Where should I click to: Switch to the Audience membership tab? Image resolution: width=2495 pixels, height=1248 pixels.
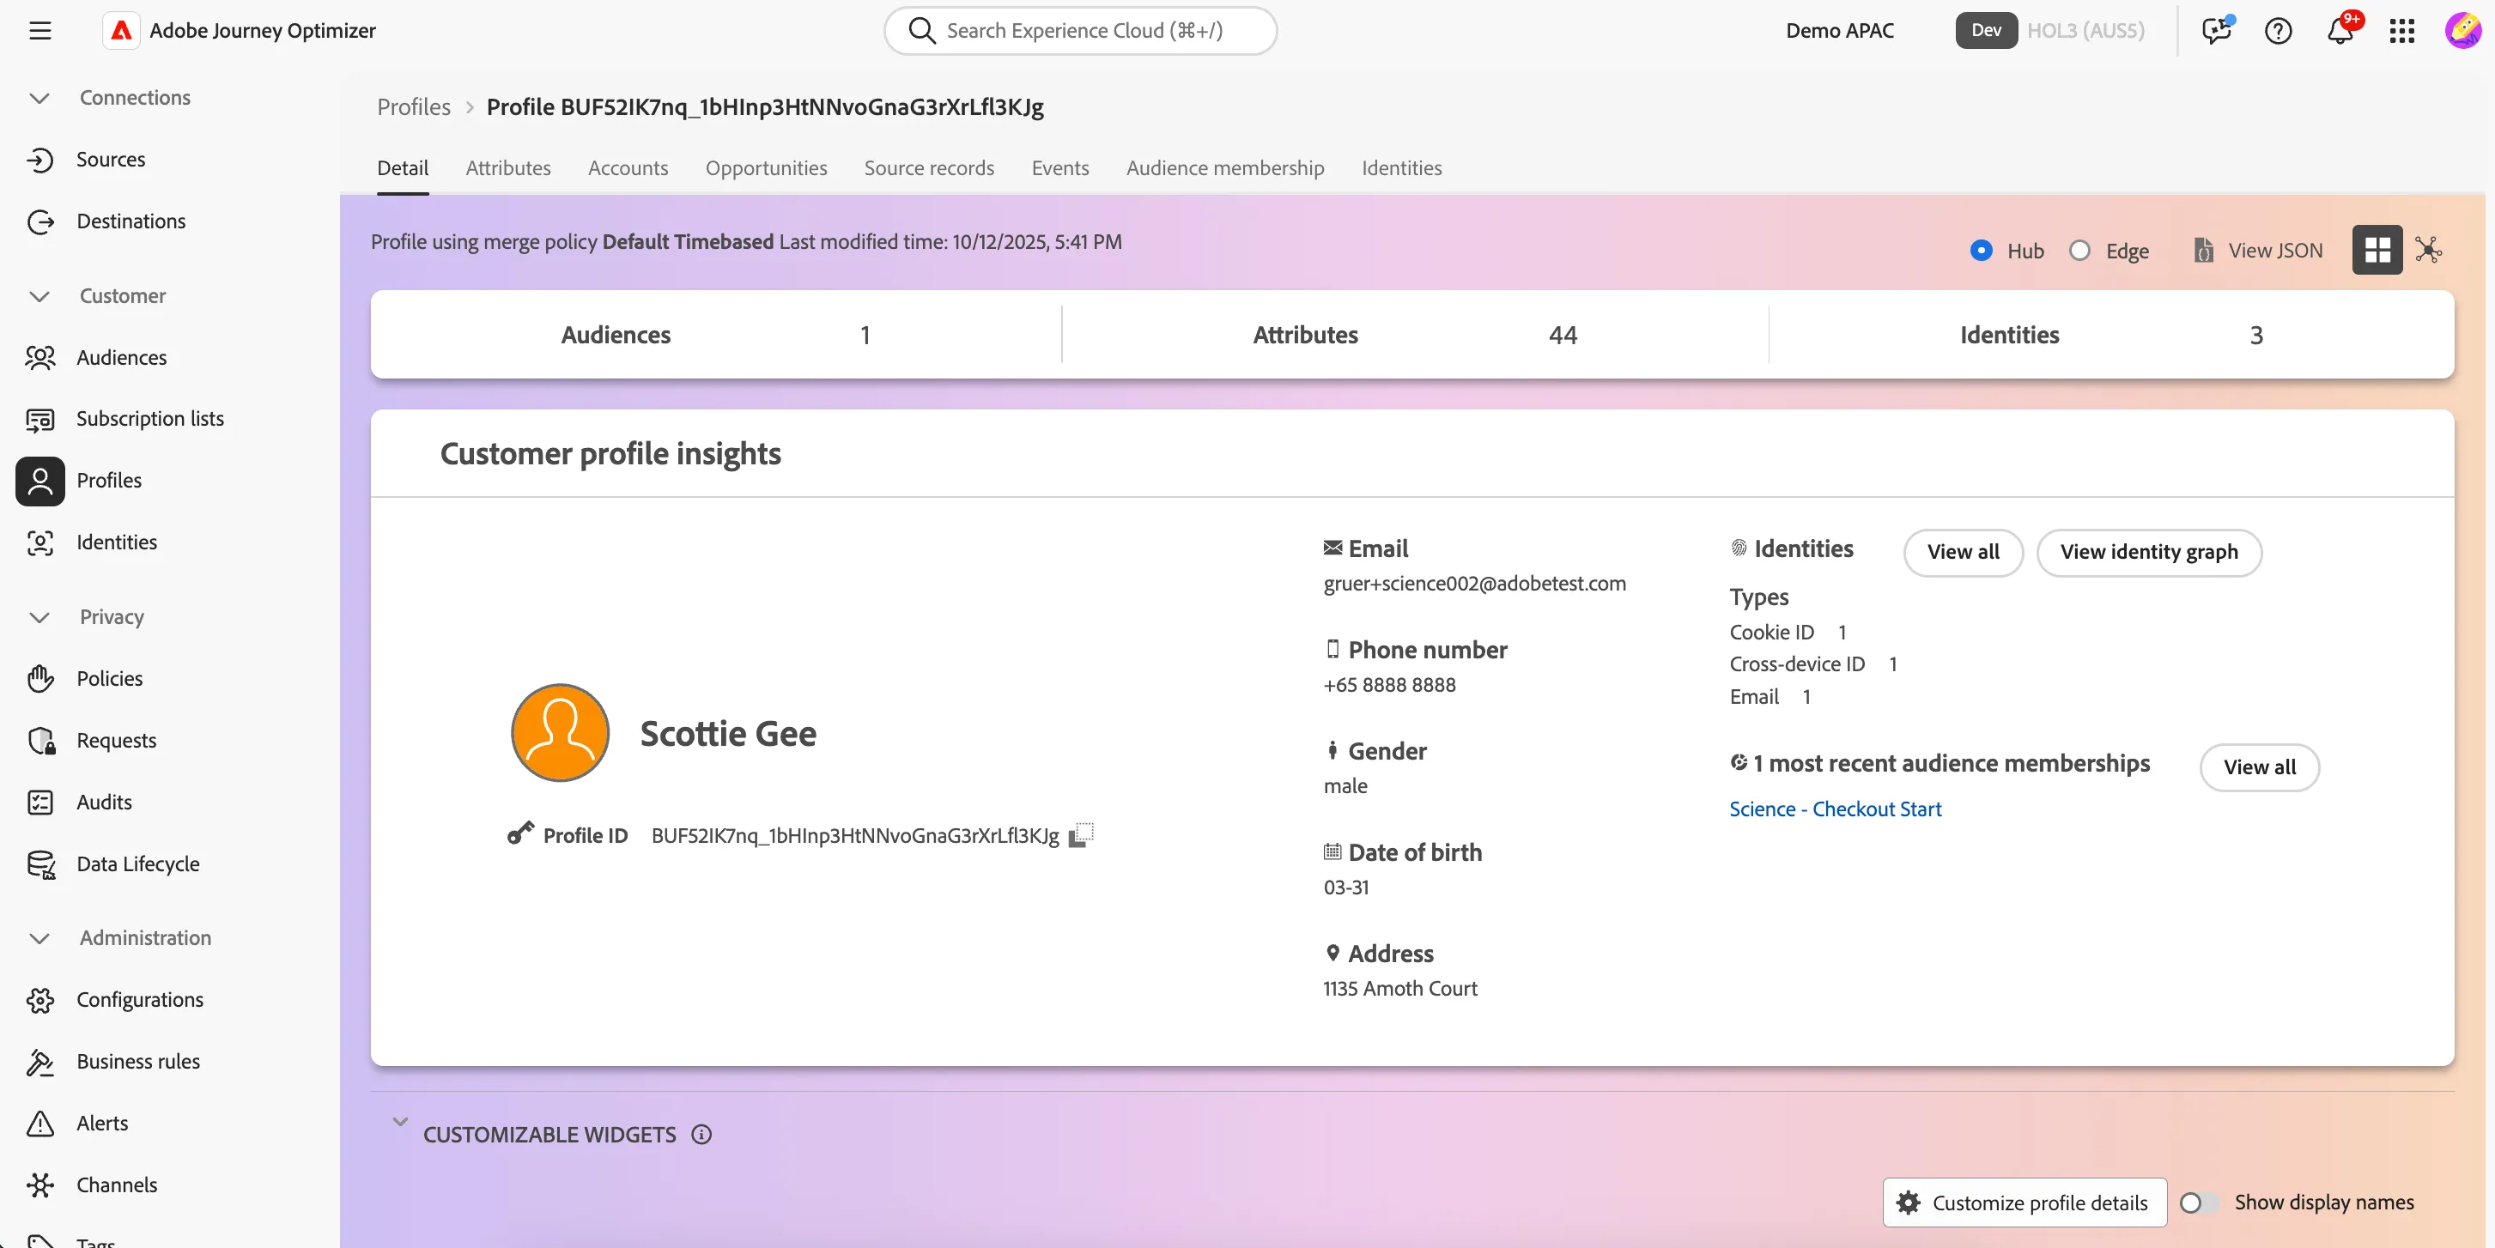coord(1224,168)
